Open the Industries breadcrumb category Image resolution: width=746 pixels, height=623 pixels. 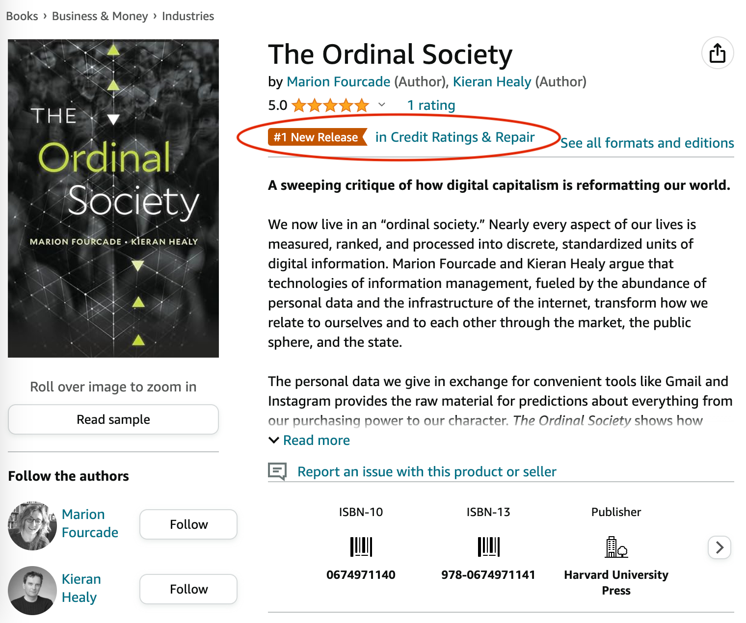click(188, 16)
